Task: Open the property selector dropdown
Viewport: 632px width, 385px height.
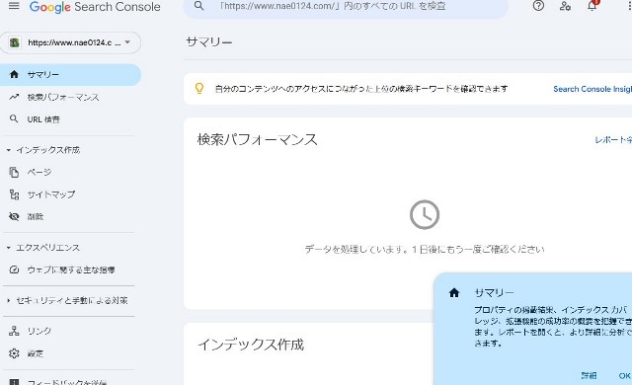Action: pyautogui.click(x=70, y=42)
